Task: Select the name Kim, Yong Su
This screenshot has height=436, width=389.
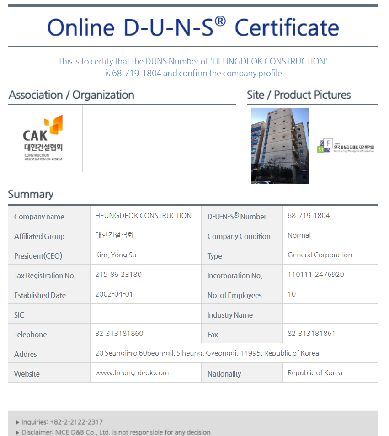Action: tap(116, 255)
